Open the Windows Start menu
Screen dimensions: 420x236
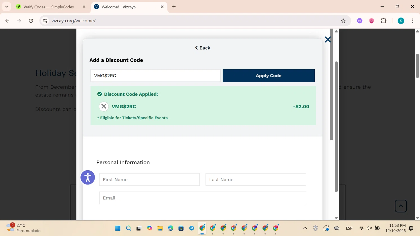pyautogui.click(x=118, y=228)
